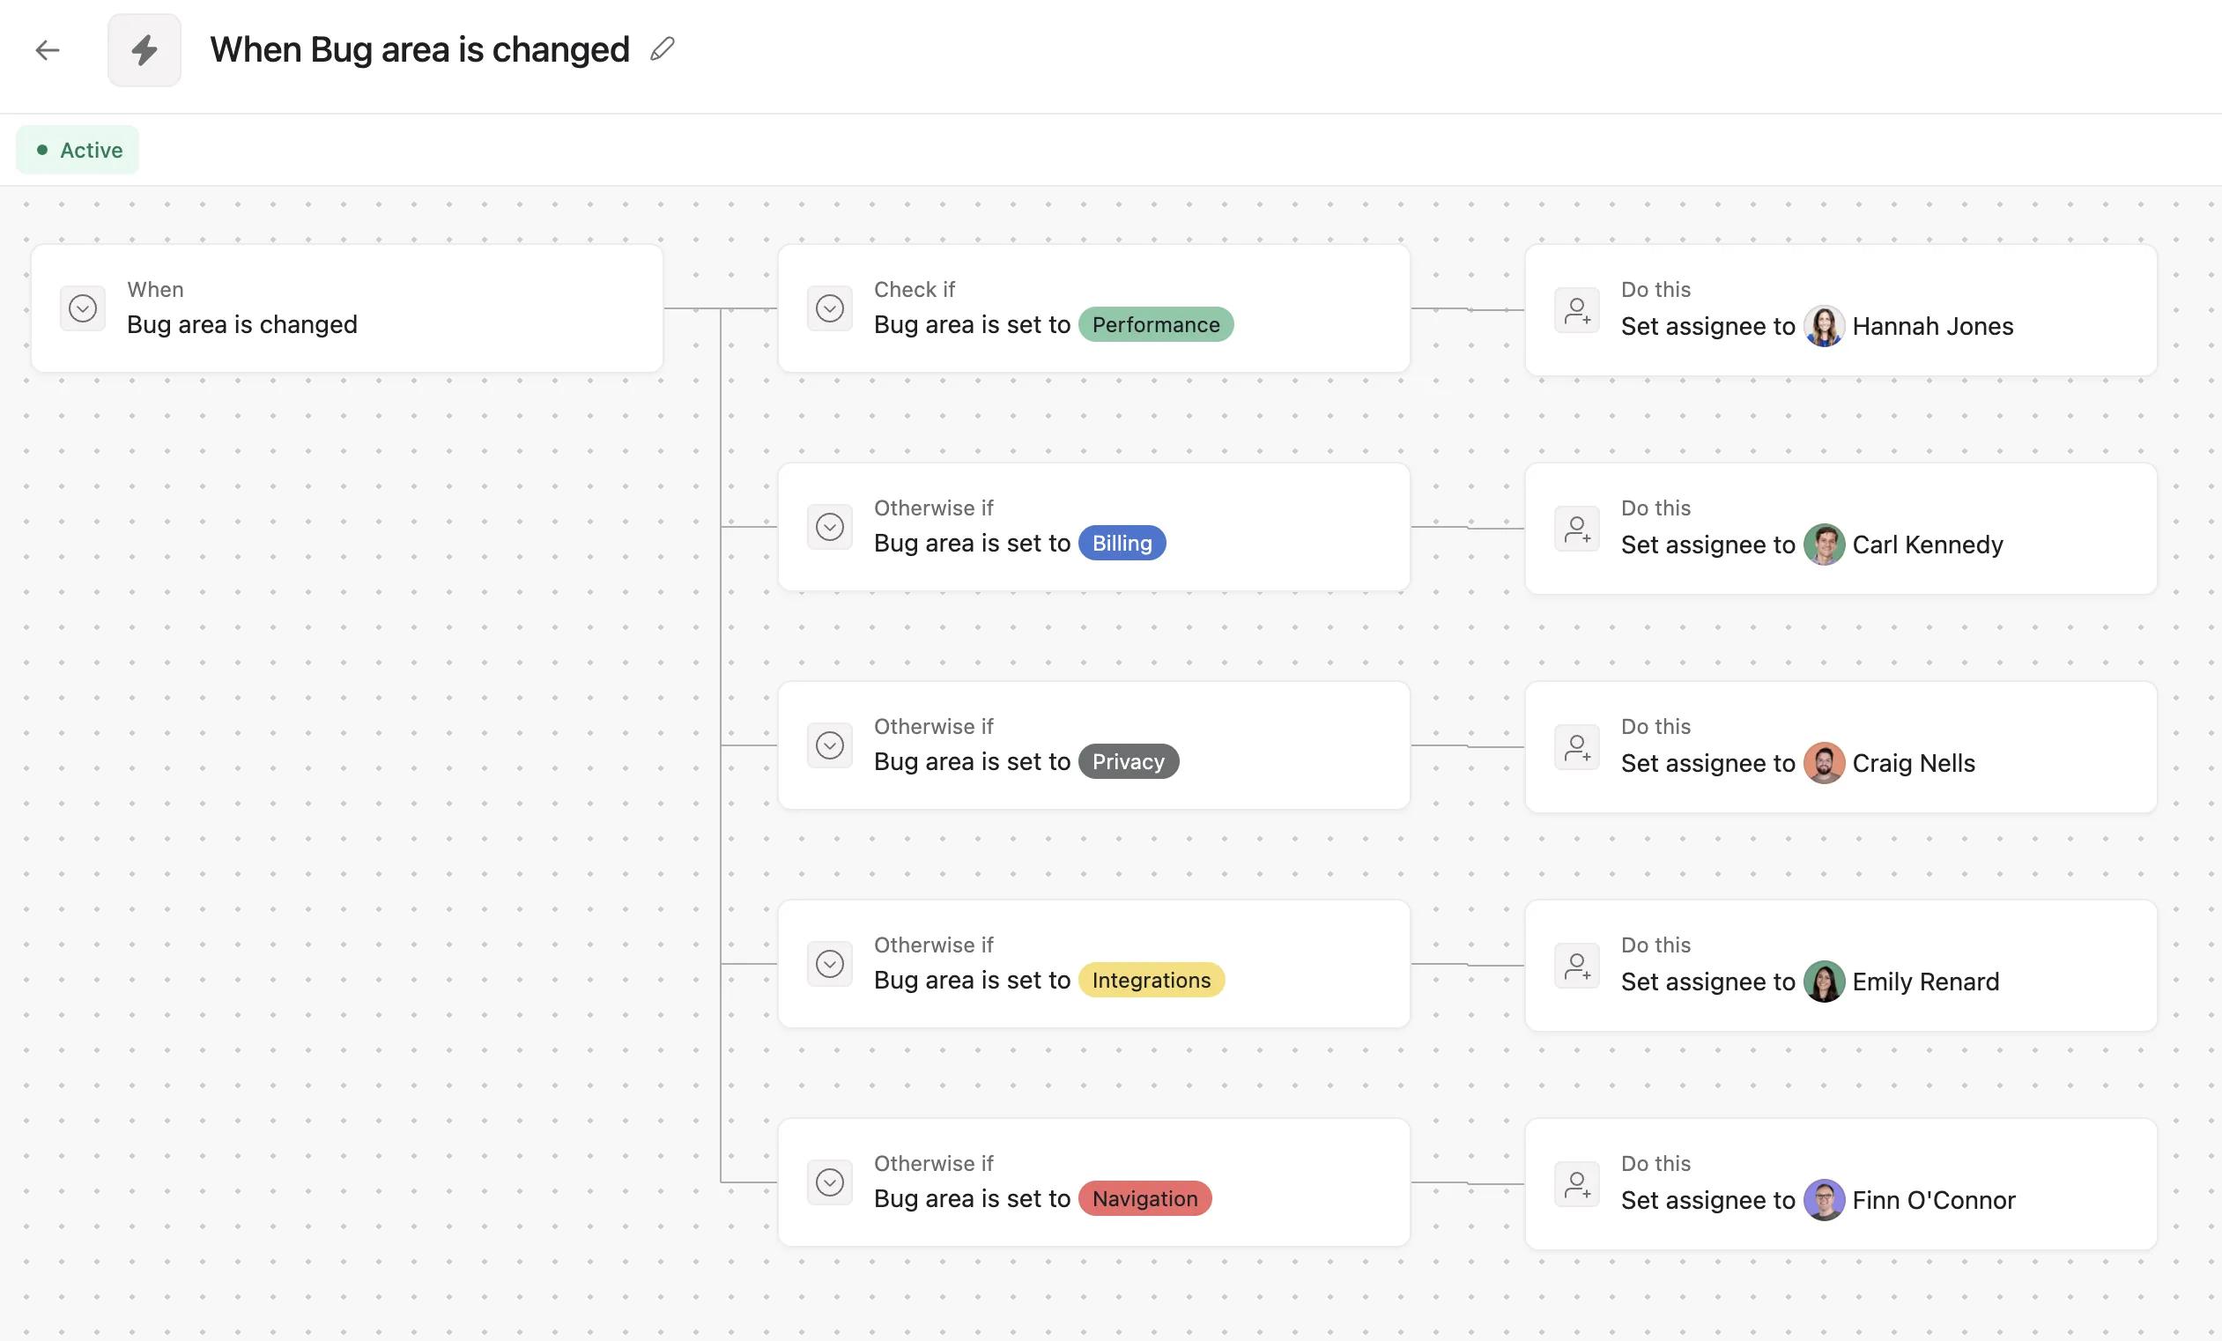The height and width of the screenshot is (1341, 2222).
Task: Click the pencil icon beside the workflow title
Action: click(663, 49)
